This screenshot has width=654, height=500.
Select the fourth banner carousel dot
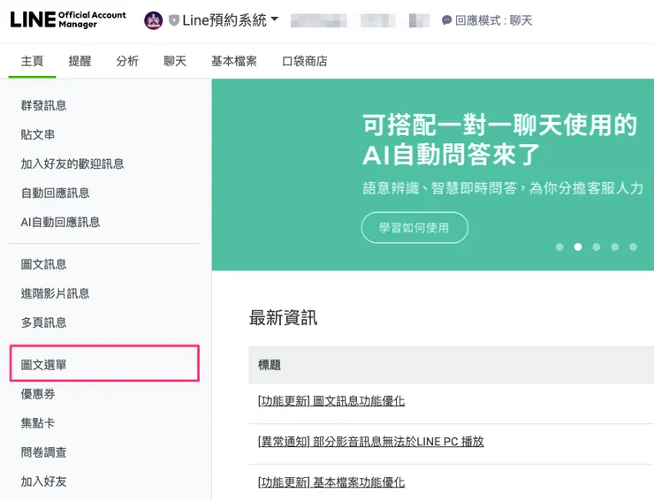[615, 246]
